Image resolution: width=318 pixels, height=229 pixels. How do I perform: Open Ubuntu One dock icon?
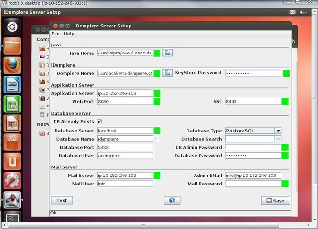(x=12, y=161)
